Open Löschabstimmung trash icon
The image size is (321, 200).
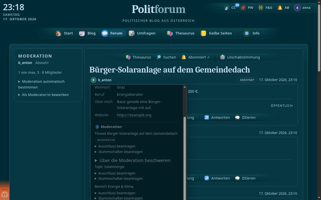(222, 57)
